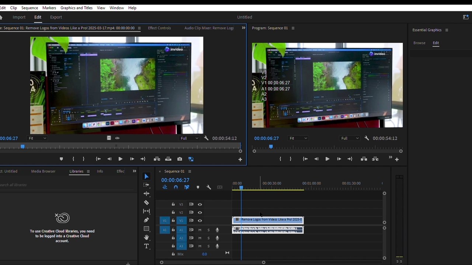Screen dimensions: 472x265
Task: Open the Browse tab in Essential Graphics
Action: pos(419,43)
